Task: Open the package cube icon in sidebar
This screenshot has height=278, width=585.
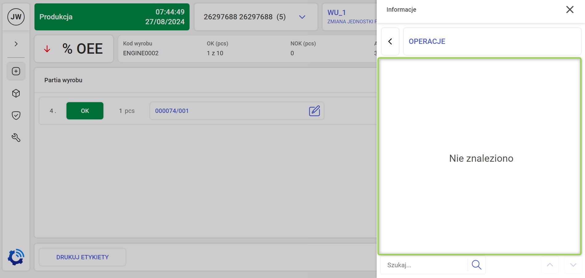Action: coord(16,93)
